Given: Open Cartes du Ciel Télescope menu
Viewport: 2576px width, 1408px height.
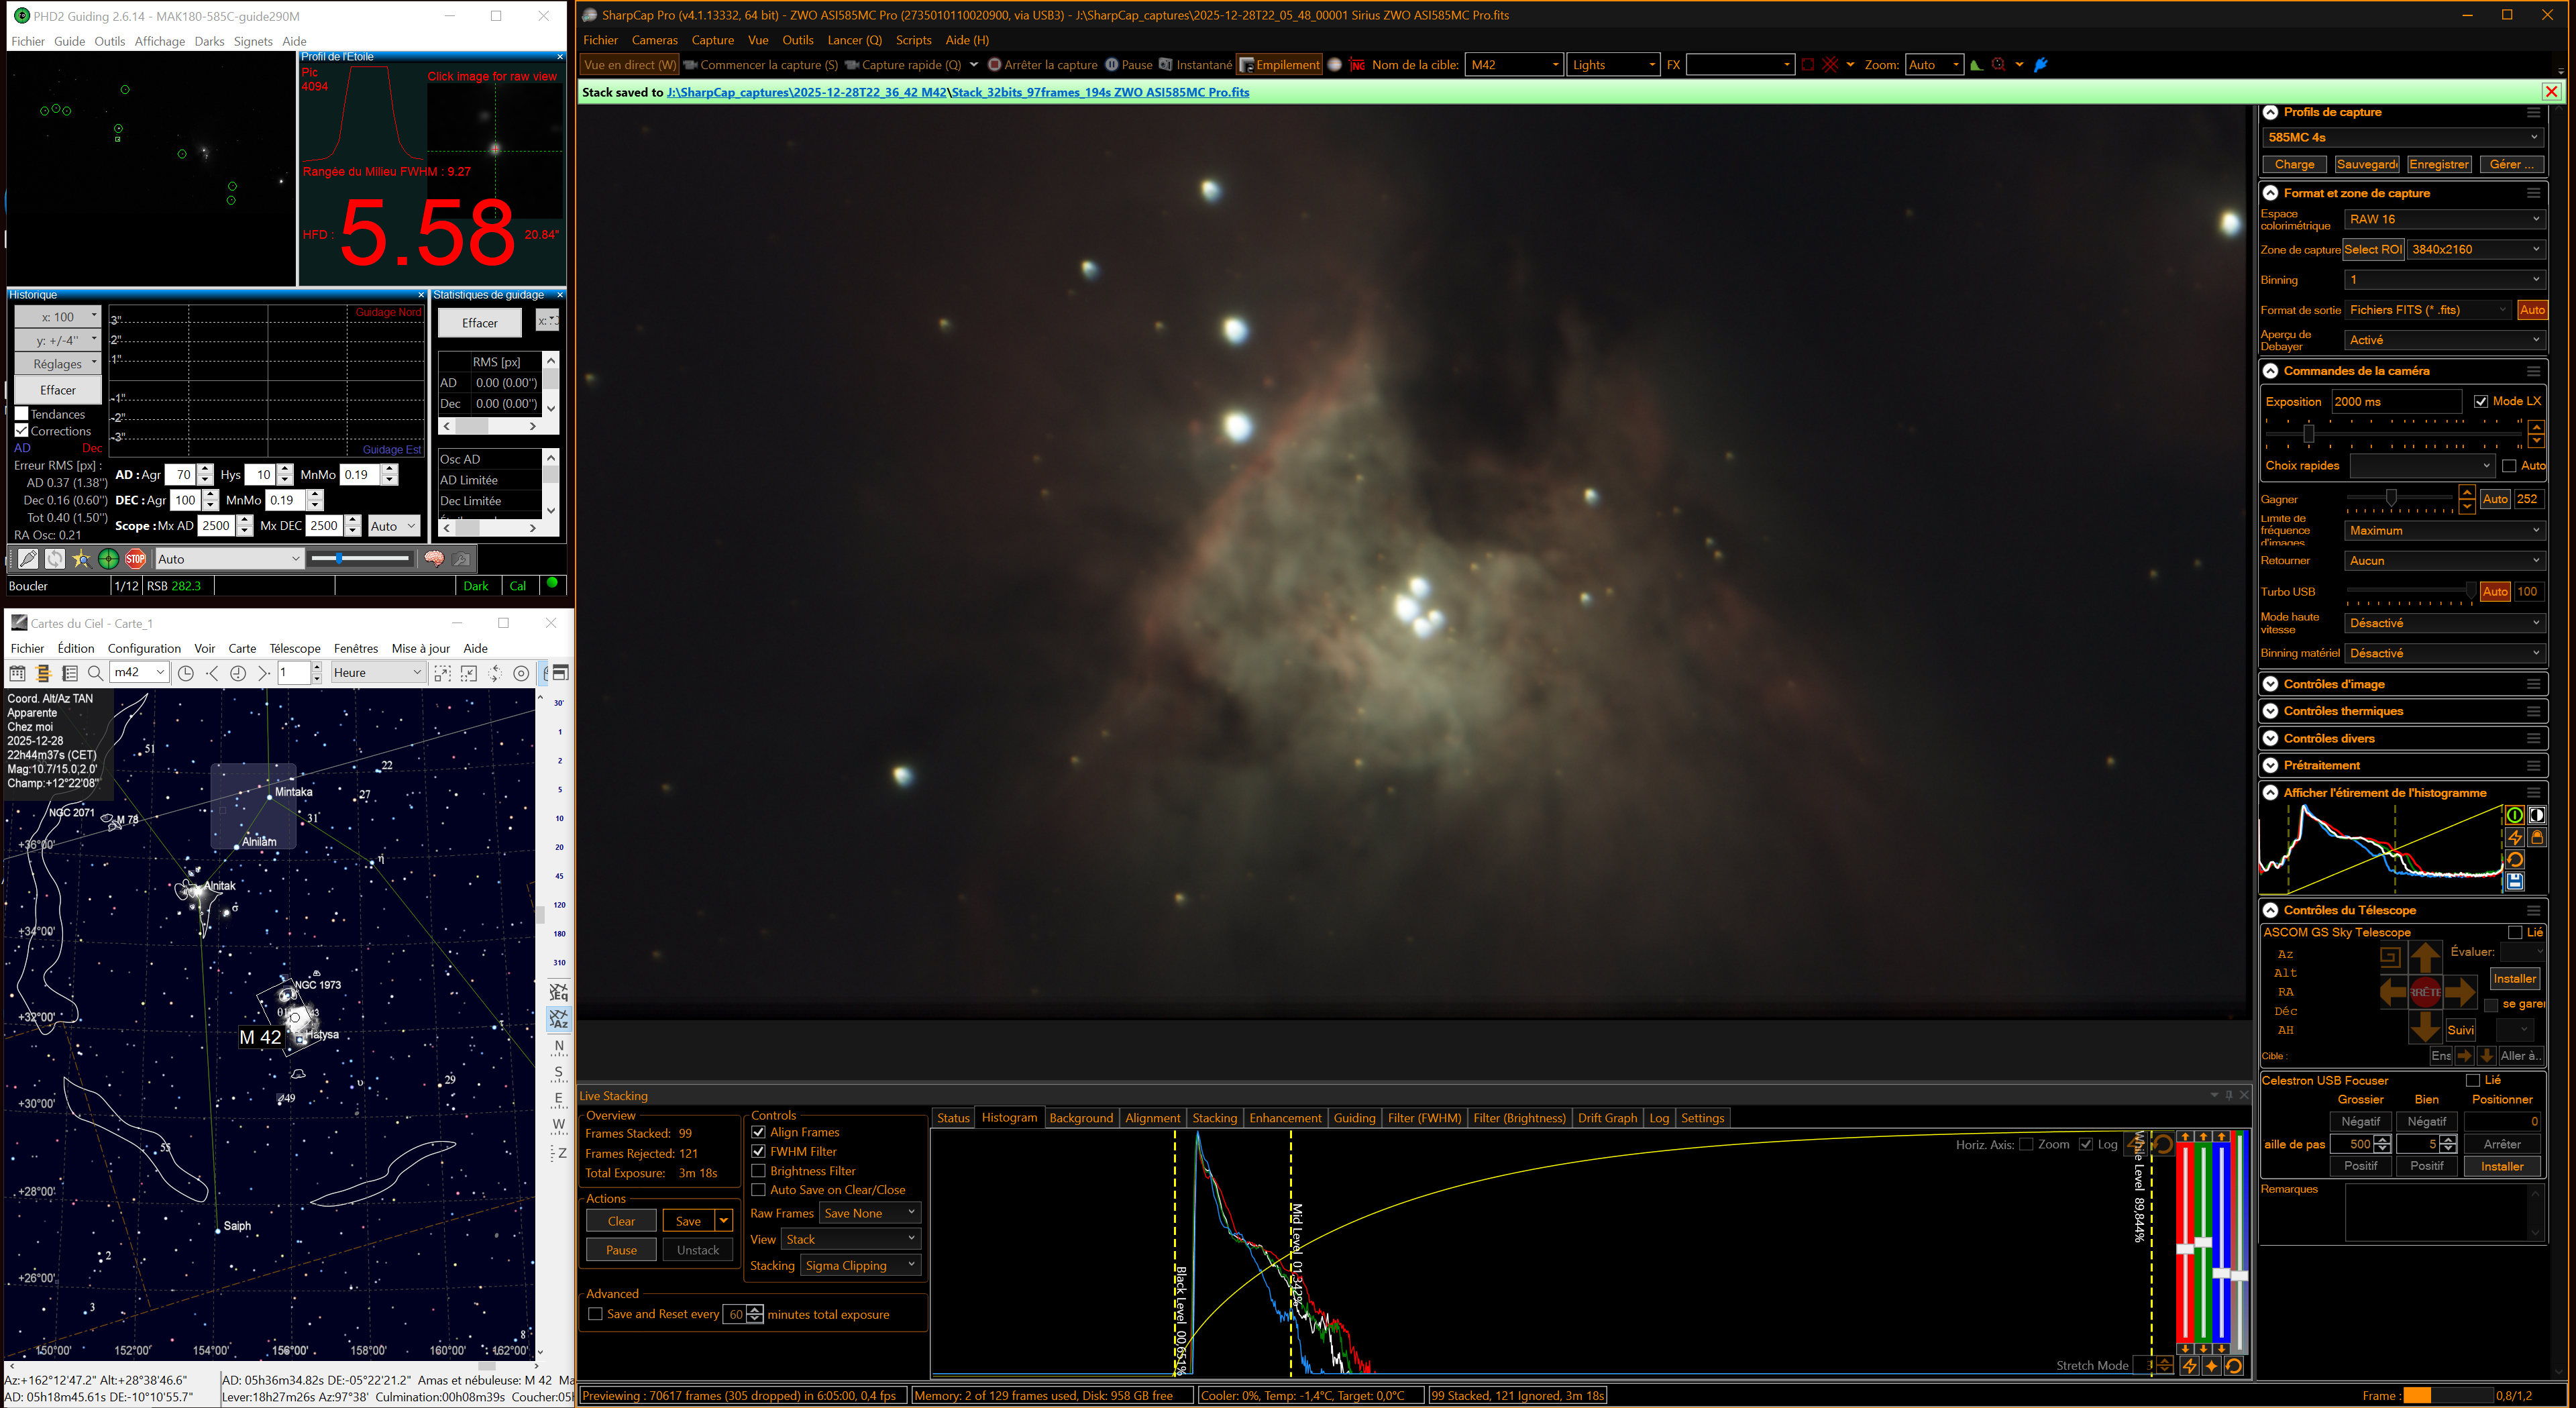Looking at the screenshot, I should click(295, 648).
